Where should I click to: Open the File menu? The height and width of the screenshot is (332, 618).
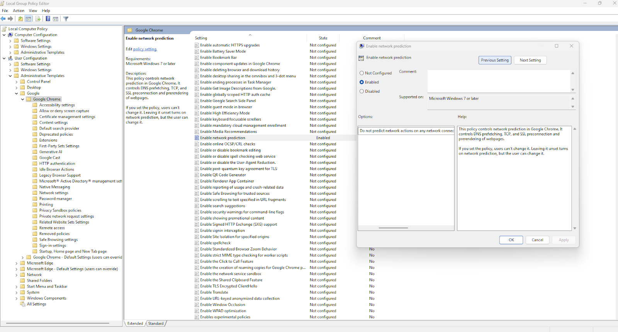pyautogui.click(x=5, y=11)
